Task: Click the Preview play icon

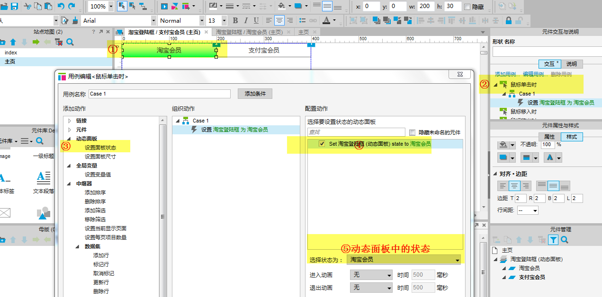Action: pos(164,6)
